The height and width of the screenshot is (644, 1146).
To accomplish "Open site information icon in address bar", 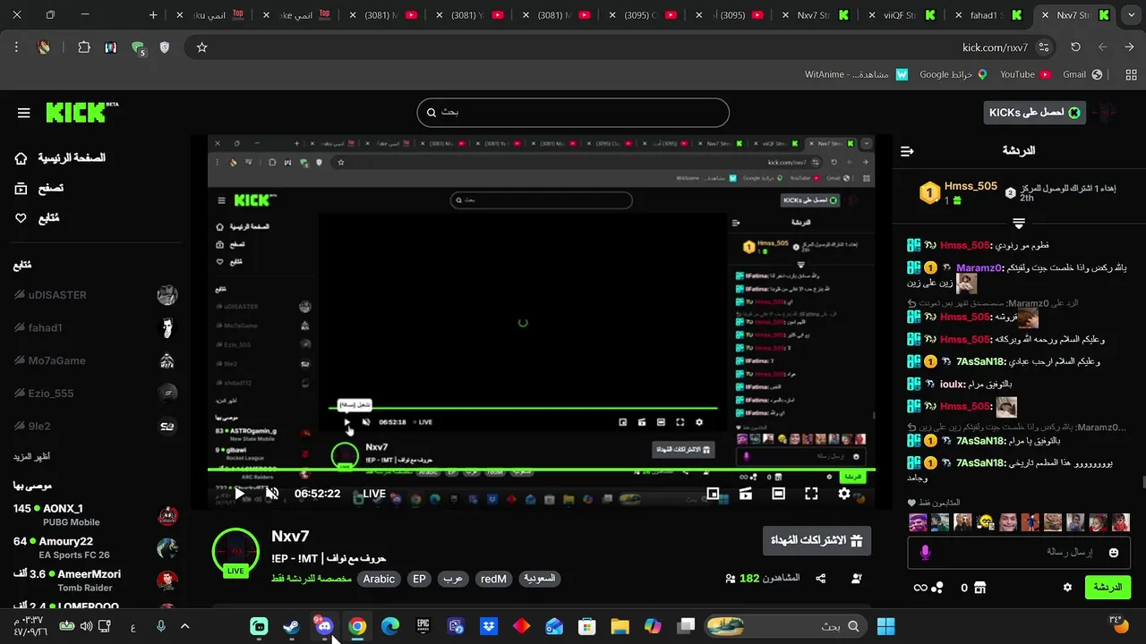I will click(1044, 47).
